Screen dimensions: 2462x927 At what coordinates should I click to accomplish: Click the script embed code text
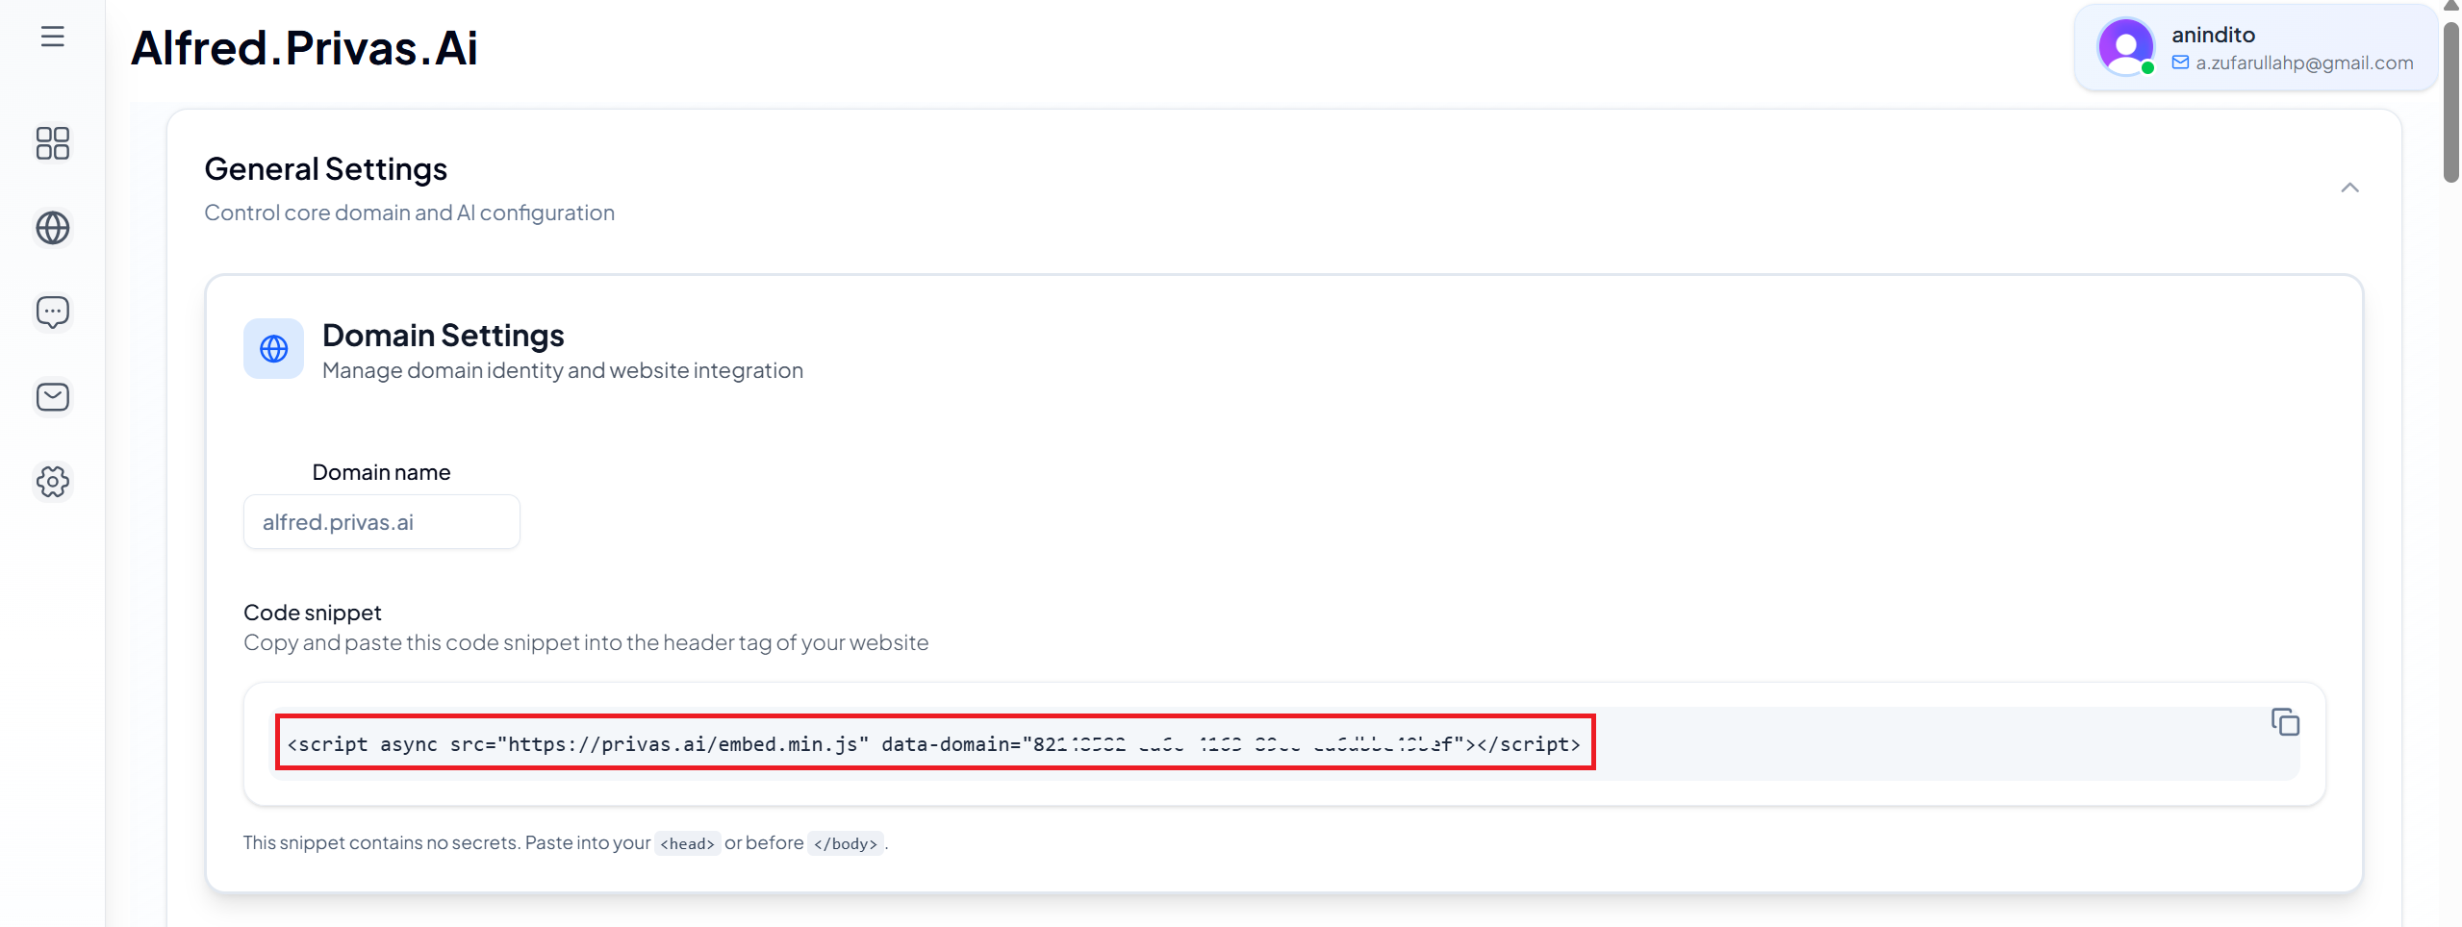[933, 743]
